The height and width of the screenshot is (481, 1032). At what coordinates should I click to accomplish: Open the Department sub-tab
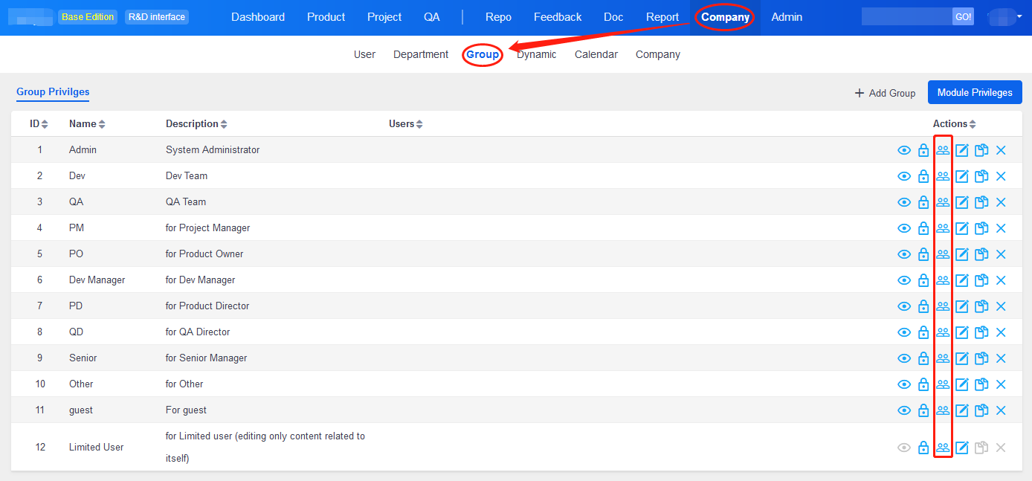(x=421, y=54)
